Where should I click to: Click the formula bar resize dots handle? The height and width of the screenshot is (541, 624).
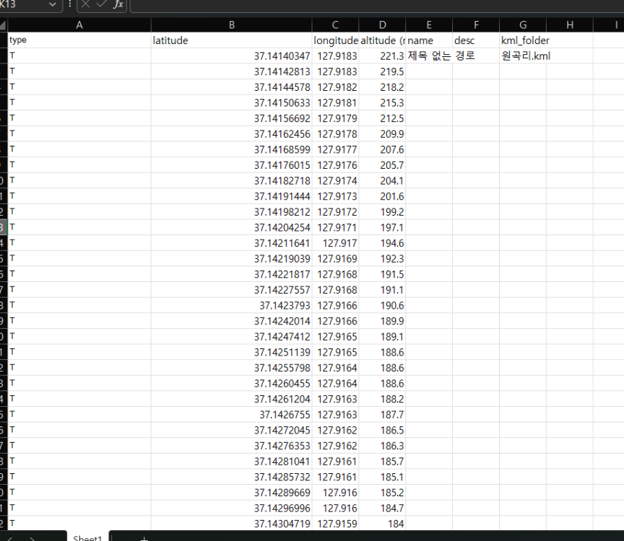click(69, 5)
